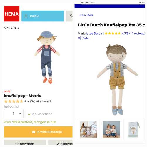This screenshot has height=147, width=147.
Task: Go back to Knuffels category on right
Action: [x=86, y=15]
